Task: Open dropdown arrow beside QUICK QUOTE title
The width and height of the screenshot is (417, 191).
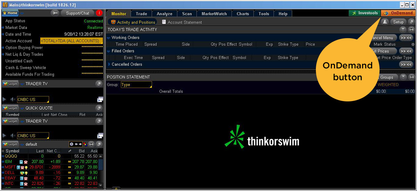Action: click(x=22, y=108)
